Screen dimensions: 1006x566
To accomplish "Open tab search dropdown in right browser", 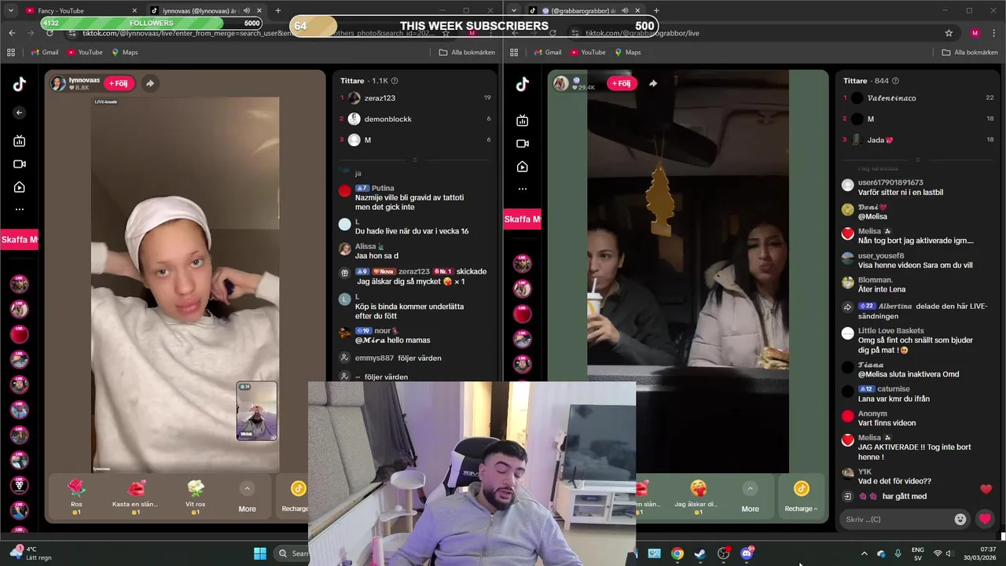I will (514, 11).
